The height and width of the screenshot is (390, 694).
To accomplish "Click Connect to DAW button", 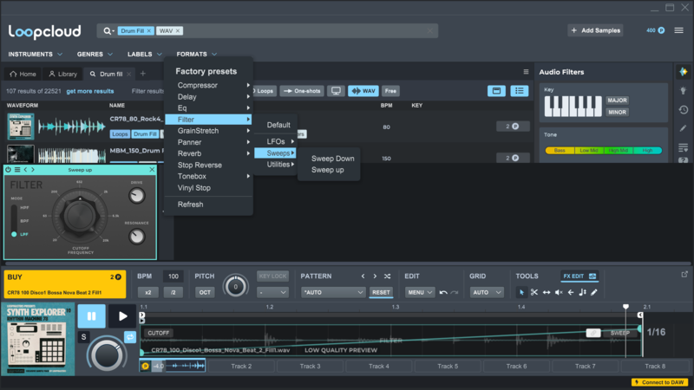I will pos(659,382).
